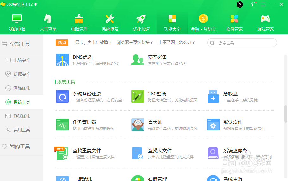The image size is (288, 181).
Task: Click the 系统工具 section heading
Action: tap(66, 82)
